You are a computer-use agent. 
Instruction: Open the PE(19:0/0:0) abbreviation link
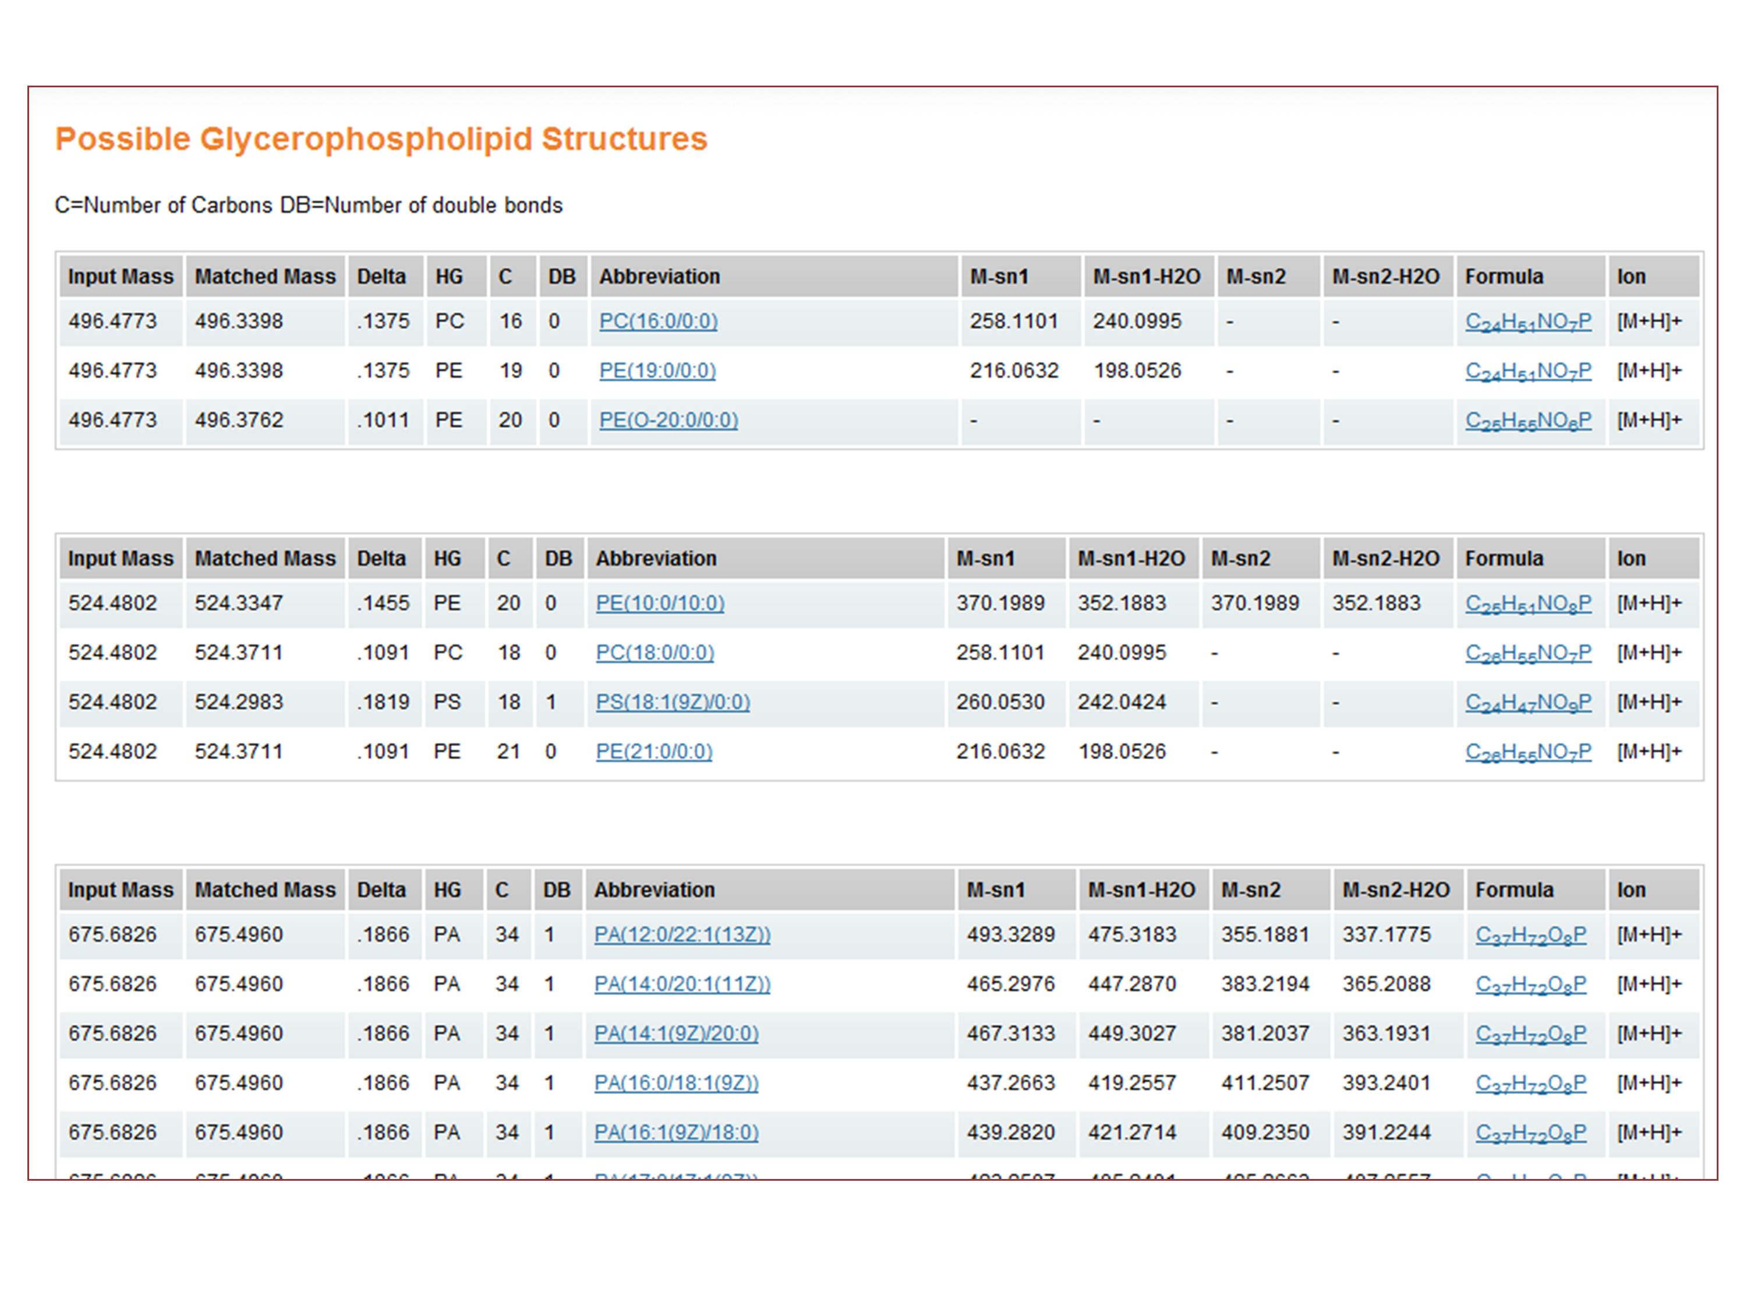point(657,370)
